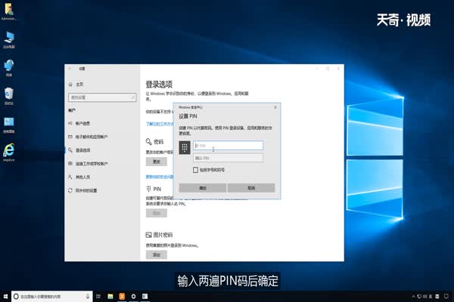Show hidden tray icons chevron

tap(413, 297)
